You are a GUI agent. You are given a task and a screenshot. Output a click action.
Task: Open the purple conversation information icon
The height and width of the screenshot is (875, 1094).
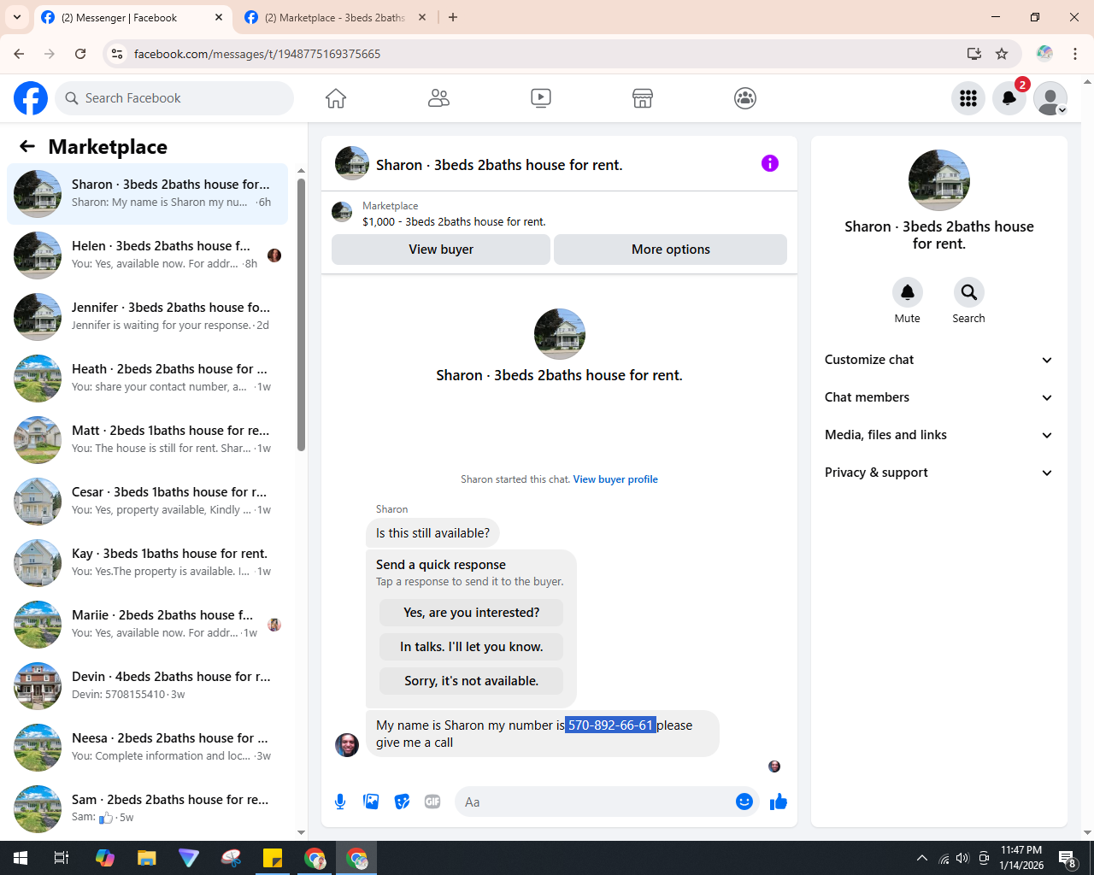point(770,163)
